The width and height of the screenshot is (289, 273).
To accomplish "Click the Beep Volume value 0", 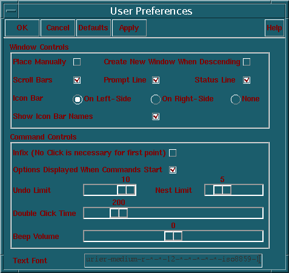I will click(173, 226).
